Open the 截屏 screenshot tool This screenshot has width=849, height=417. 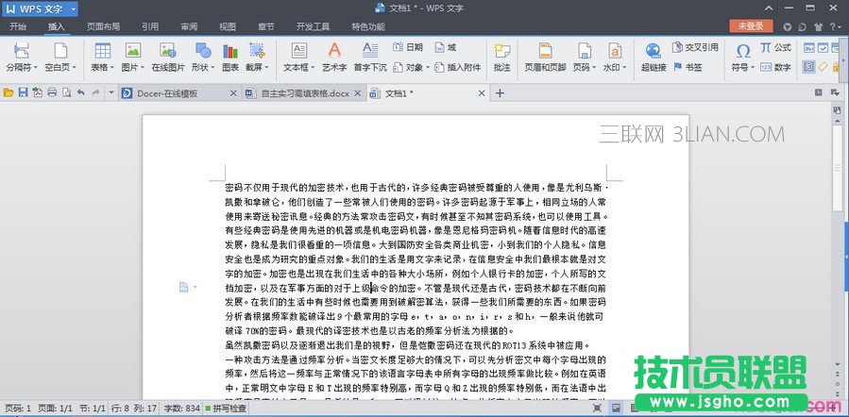tap(257, 58)
